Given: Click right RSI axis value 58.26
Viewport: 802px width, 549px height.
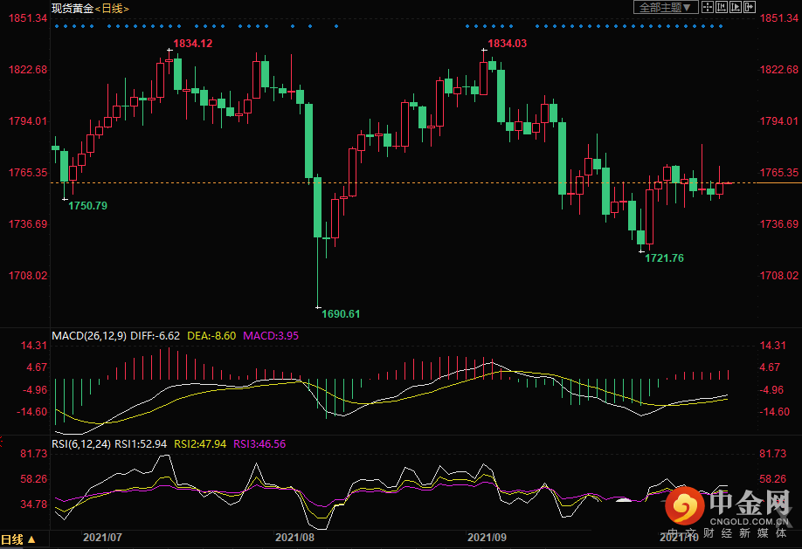Looking at the screenshot, I should tap(773, 479).
